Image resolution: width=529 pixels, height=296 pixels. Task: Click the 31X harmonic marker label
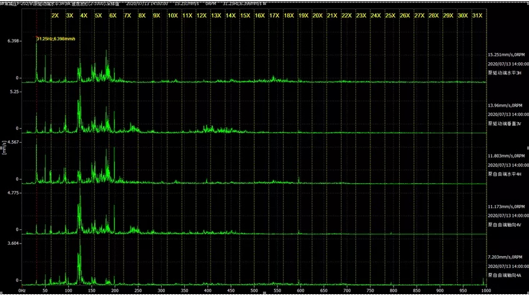[x=478, y=15]
